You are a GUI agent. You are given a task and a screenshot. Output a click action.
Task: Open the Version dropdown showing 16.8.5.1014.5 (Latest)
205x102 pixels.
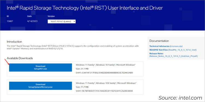tap(61, 21)
